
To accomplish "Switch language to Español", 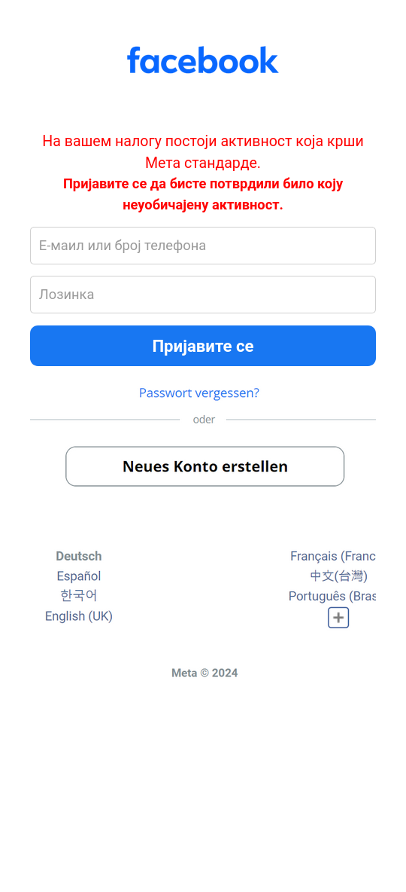I will point(79,576).
